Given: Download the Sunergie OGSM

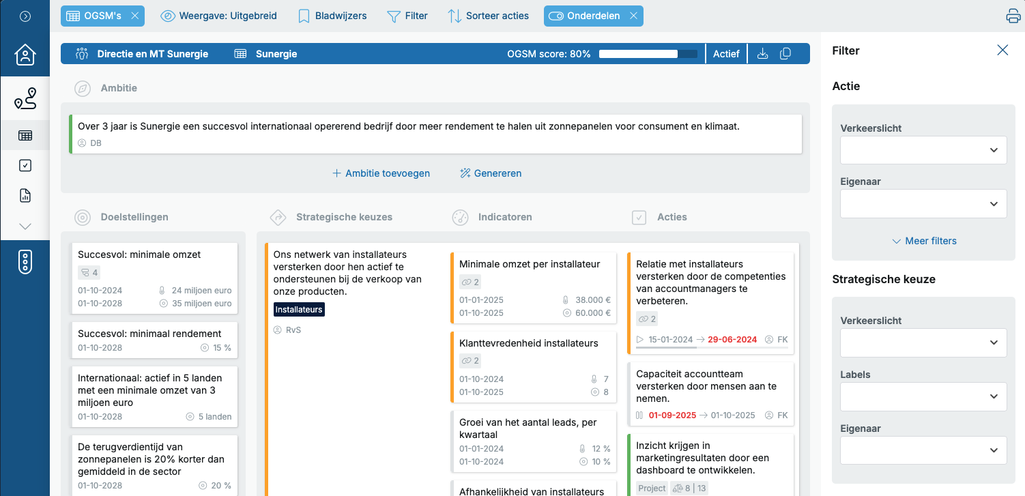Looking at the screenshot, I should [x=763, y=54].
